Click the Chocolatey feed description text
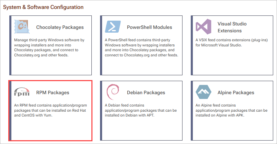This screenshot has width=277, height=144. click(49, 47)
